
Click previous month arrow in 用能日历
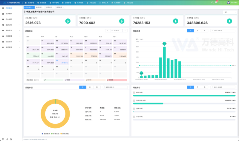tap(108, 31)
